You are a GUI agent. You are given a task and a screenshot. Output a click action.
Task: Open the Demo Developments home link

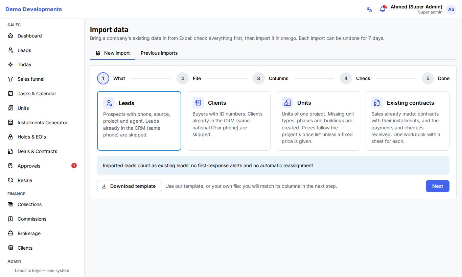pyautogui.click(x=33, y=9)
